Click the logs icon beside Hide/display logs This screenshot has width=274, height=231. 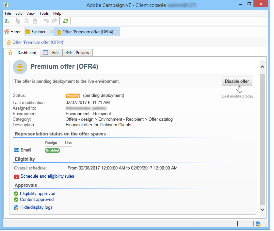click(16, 208)
